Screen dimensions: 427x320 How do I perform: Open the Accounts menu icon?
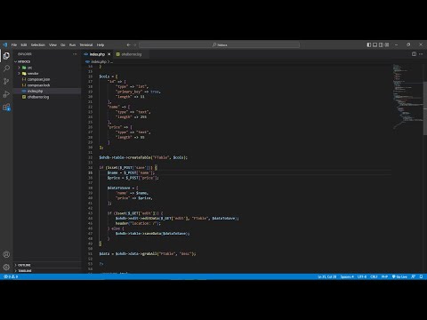[6, 254]
